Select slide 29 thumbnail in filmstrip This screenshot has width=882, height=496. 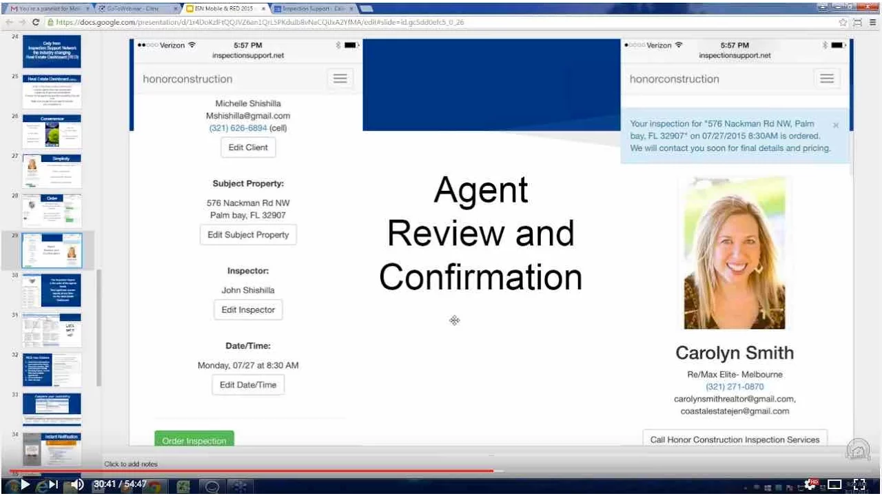click(52, 251)
